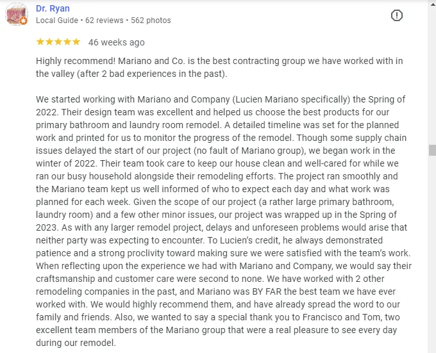Click the fourth yellow rating star

point(67,42)
